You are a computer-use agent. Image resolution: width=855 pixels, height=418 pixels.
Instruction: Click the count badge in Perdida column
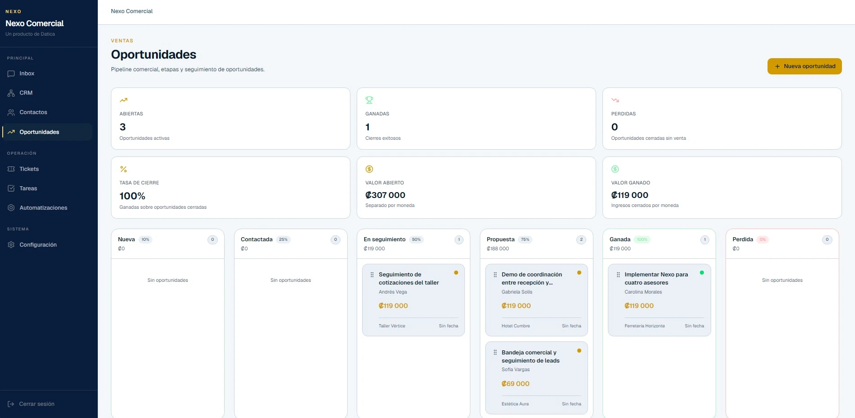[827, 240]
